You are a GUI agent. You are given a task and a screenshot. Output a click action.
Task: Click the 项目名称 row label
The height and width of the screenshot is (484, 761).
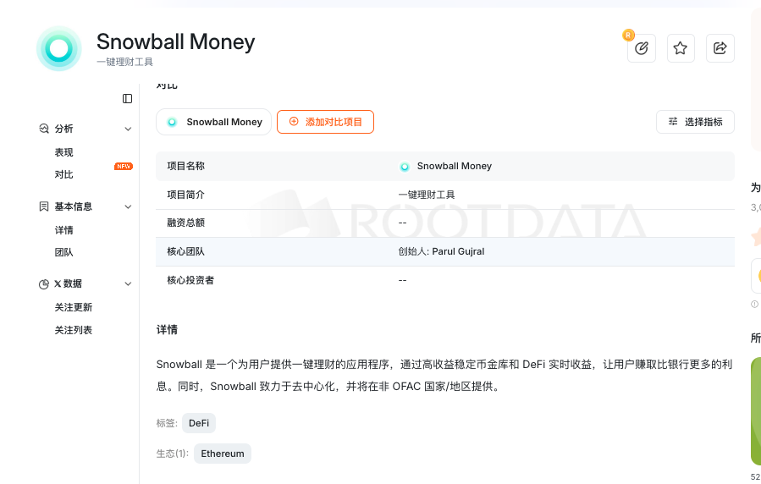coord(186,166)
